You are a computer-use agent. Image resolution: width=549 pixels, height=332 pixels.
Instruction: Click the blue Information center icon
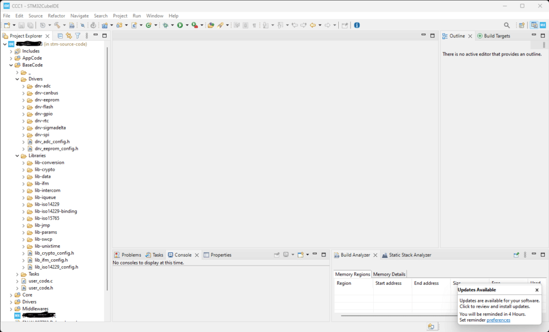pyautogui.click(x=357, y=25)
